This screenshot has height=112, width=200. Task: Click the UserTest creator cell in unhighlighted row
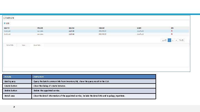click(x=140, y=34)
